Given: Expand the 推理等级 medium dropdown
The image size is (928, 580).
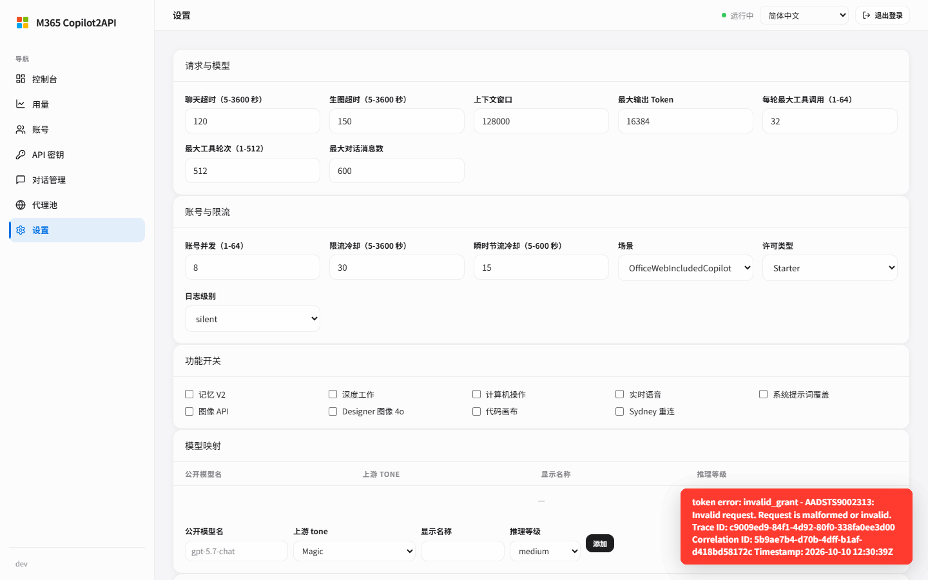Looking at the screenshot, I should [545, 551].
